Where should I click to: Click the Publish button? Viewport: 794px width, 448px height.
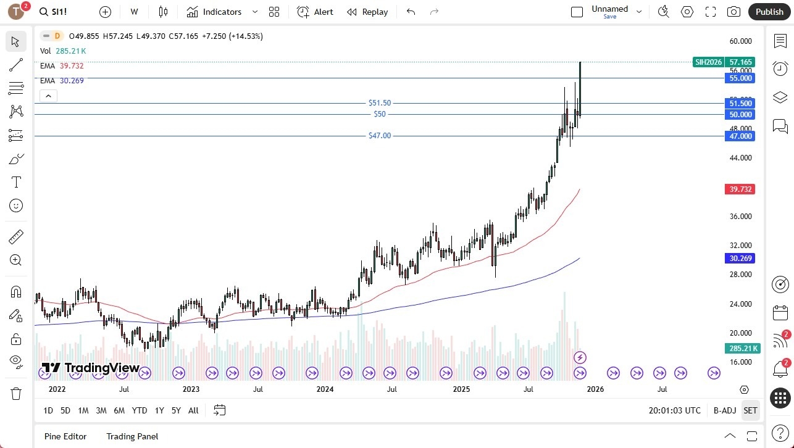(x=769, y=12)
